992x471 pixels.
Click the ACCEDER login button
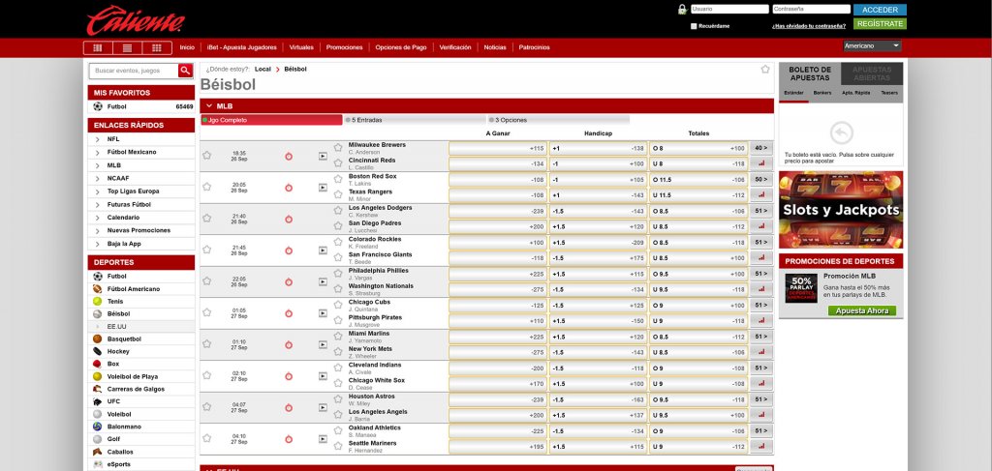coord(880,10)
